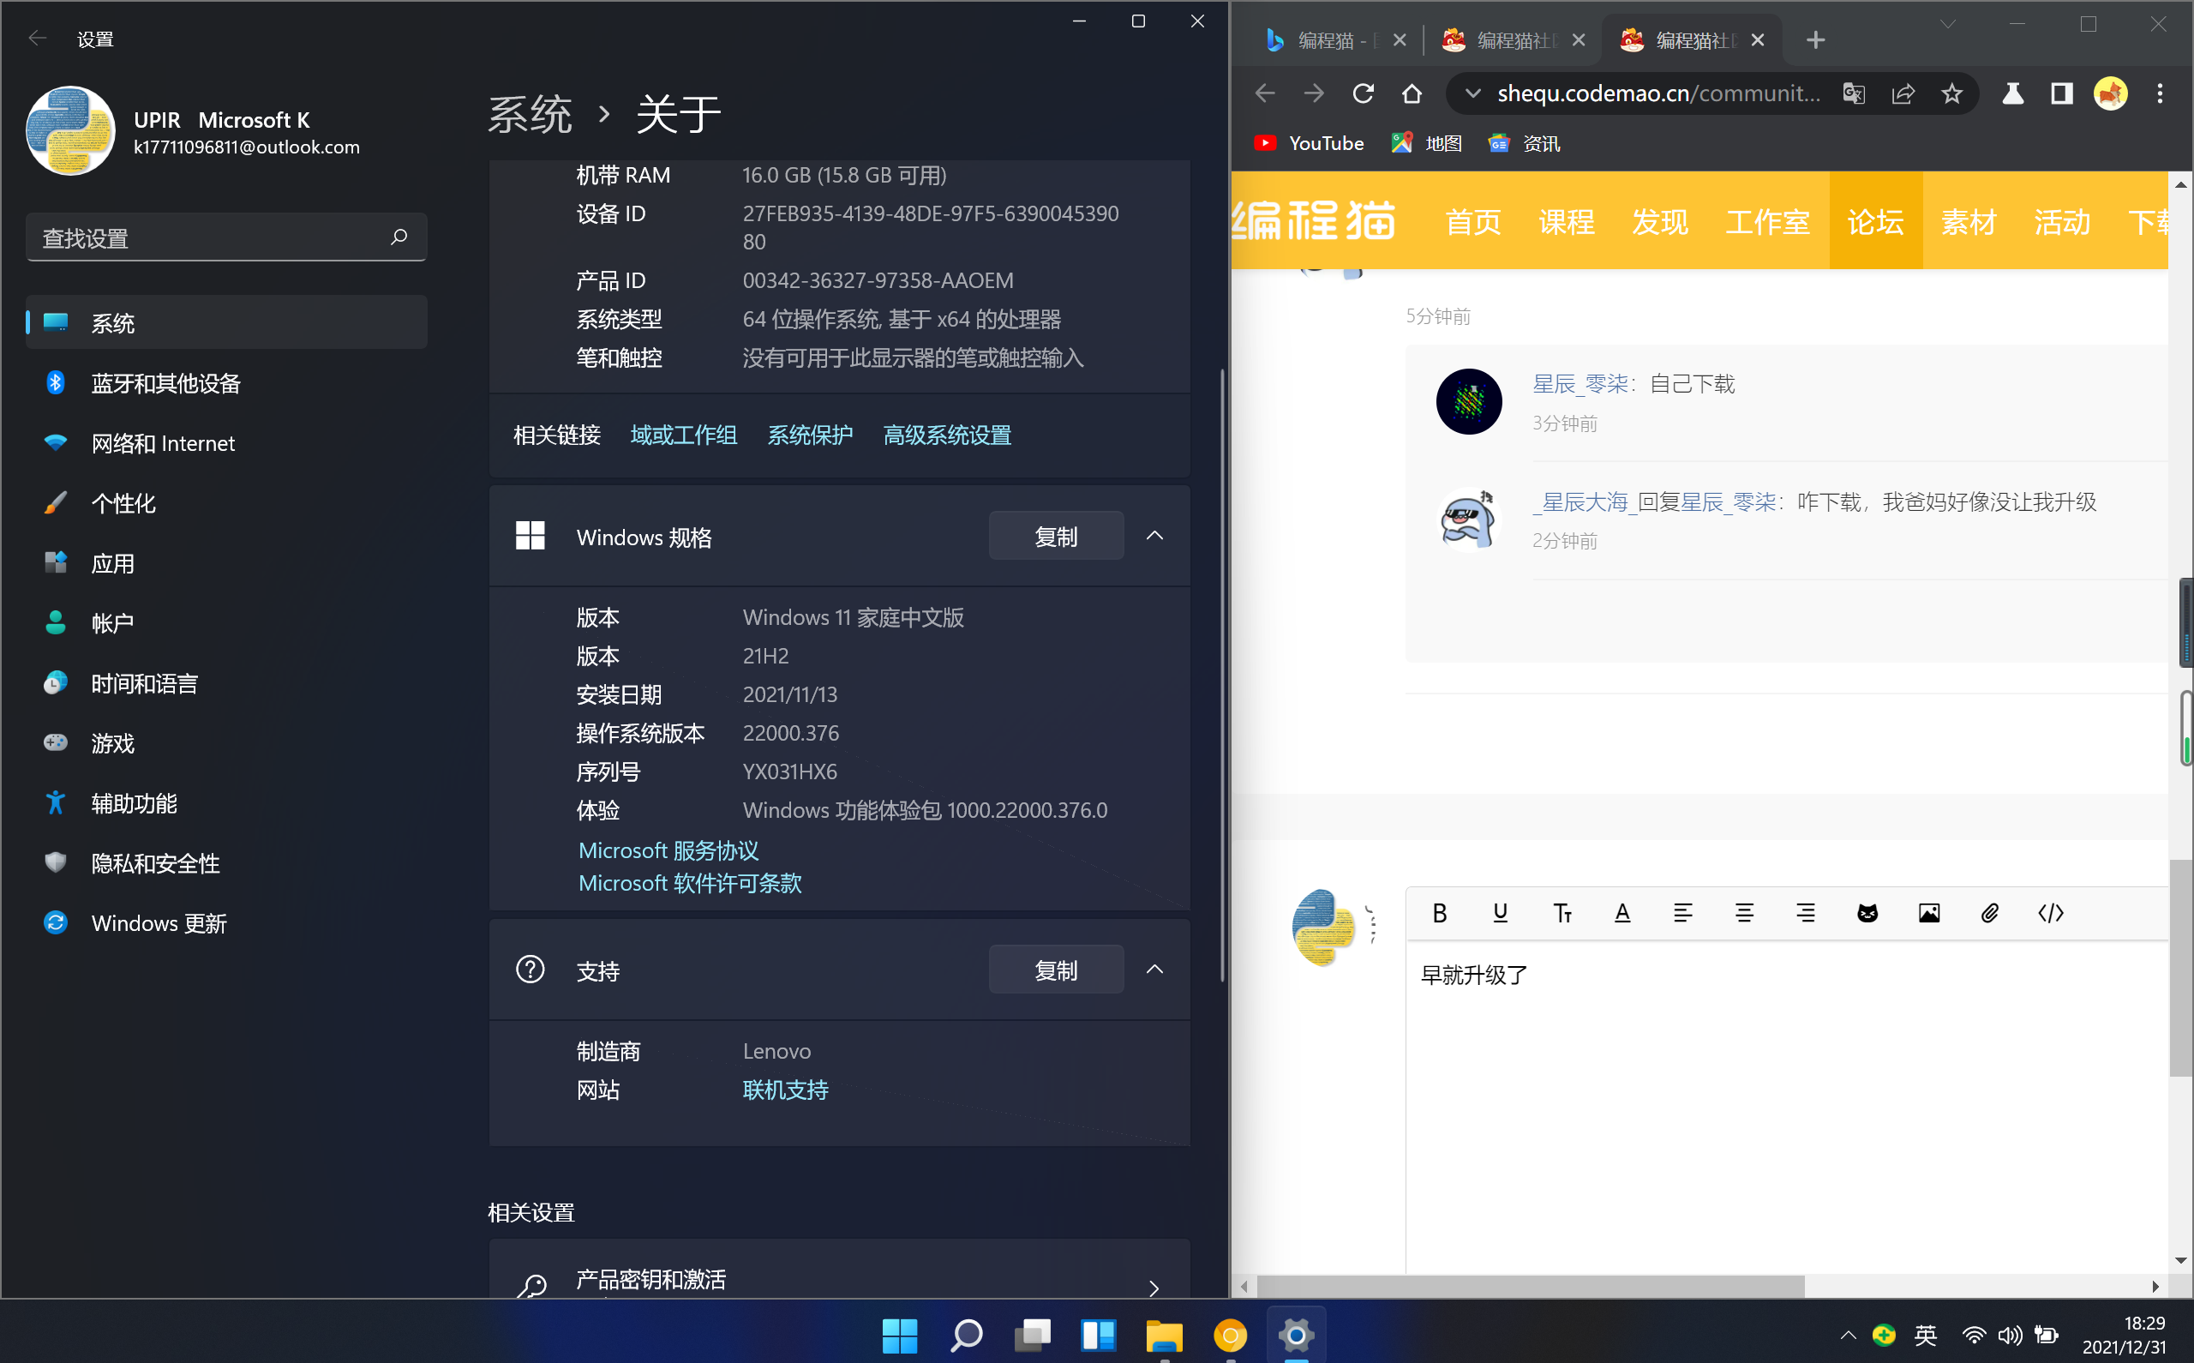Viewport: 2194px width, 1363px height.
Task: Open the browser profile avatar menu
Action: [x=2110, y=93]
